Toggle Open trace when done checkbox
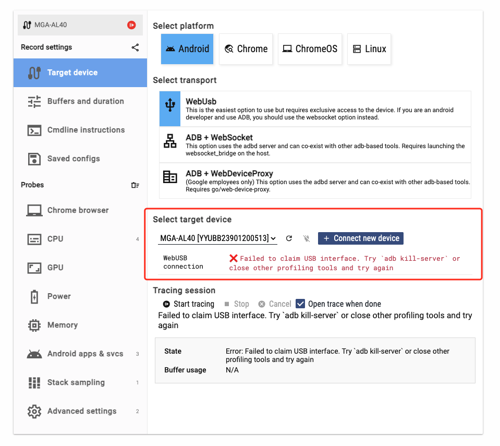 click(300, 304)
